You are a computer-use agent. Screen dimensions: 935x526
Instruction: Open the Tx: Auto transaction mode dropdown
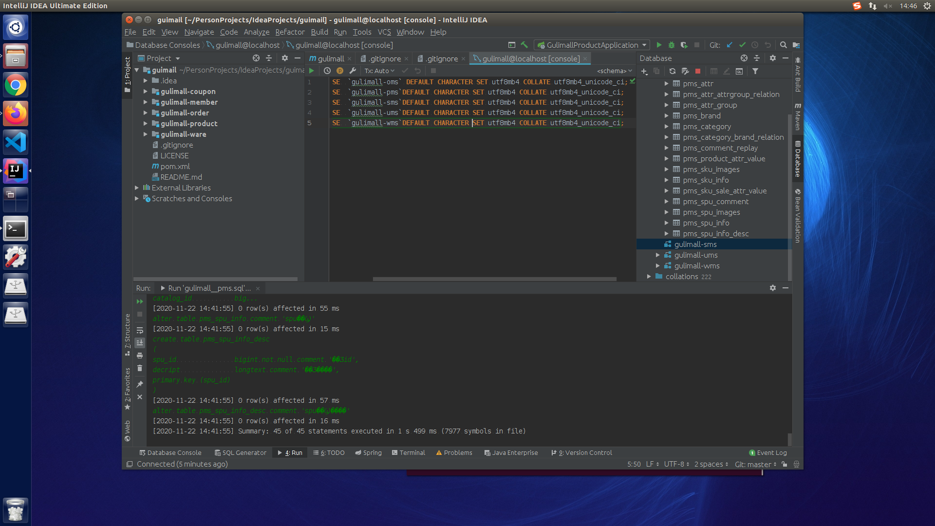(379, 71)
